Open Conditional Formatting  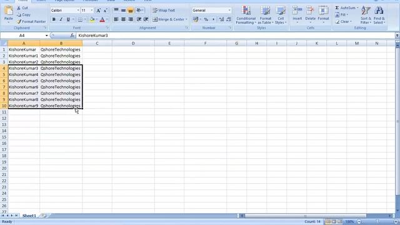click(246, 15)
